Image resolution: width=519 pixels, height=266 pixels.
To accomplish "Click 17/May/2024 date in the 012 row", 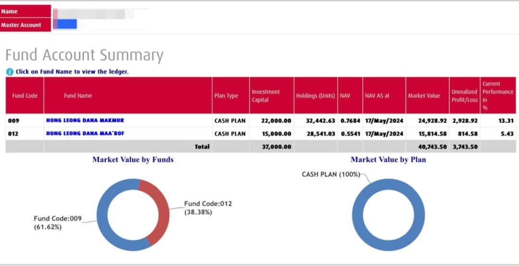I will (384, 134).
